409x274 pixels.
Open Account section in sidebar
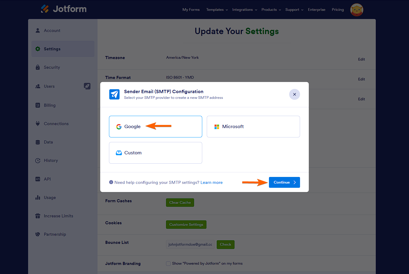click(x=63, y=30)
